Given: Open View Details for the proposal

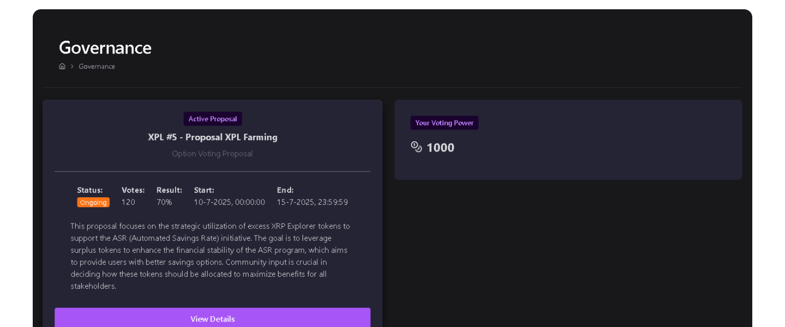Looking at the screenshot, I should pos(213,319).
